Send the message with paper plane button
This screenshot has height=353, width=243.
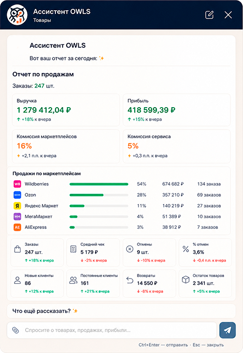tap(227, 330)
